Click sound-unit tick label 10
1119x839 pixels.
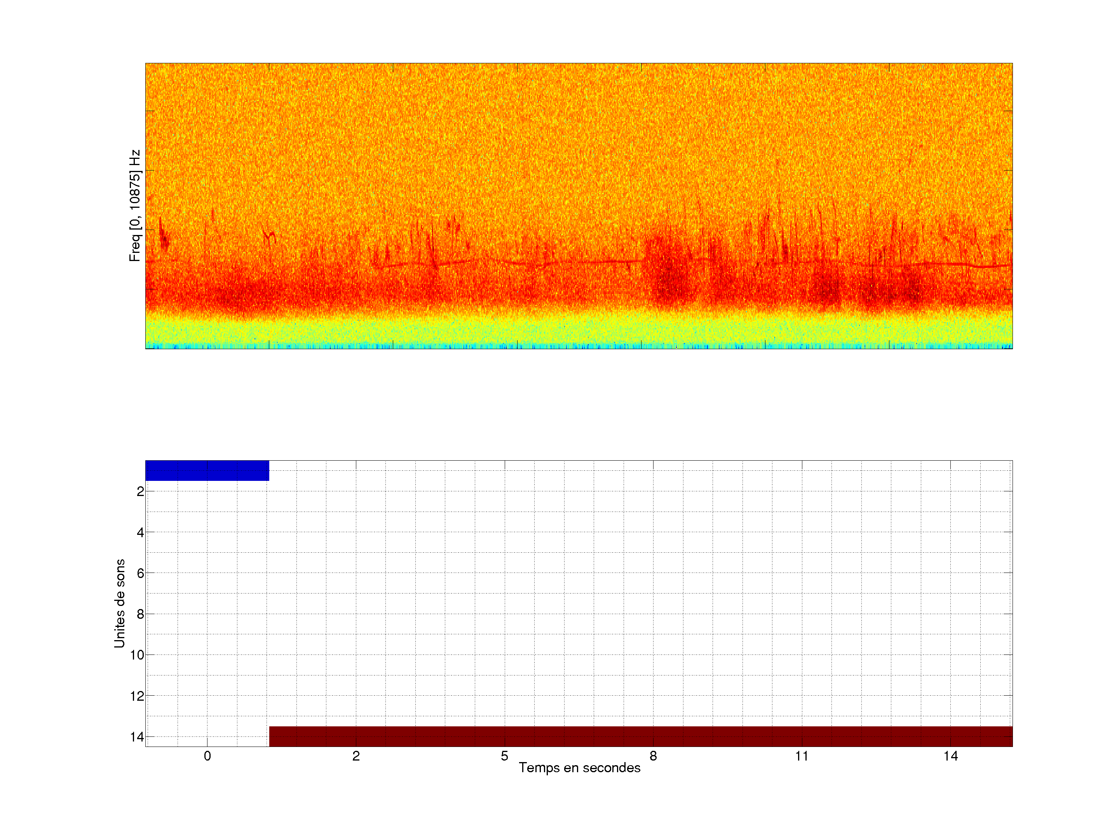[x=137, y=655]
